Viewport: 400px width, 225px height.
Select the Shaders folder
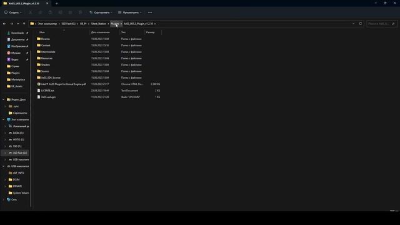click(x=46, y=65)
